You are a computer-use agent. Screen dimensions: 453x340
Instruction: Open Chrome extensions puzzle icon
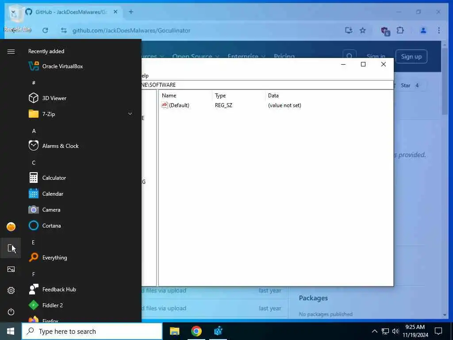click(400, 31)
